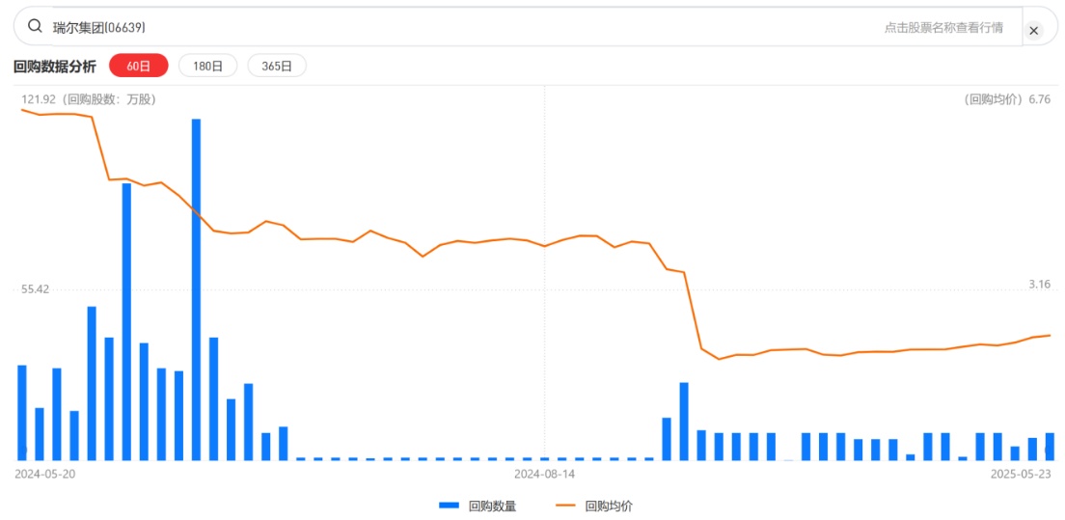Click the 2024-08-14 date label

pos(544,474)
